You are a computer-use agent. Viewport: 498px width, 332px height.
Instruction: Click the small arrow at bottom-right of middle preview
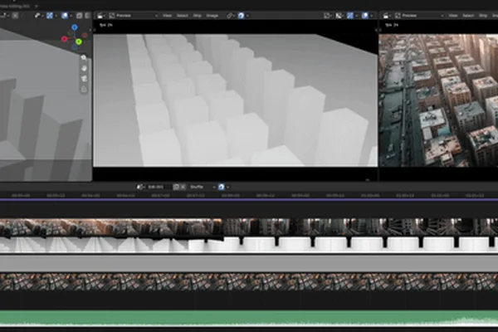pos(368,180)
